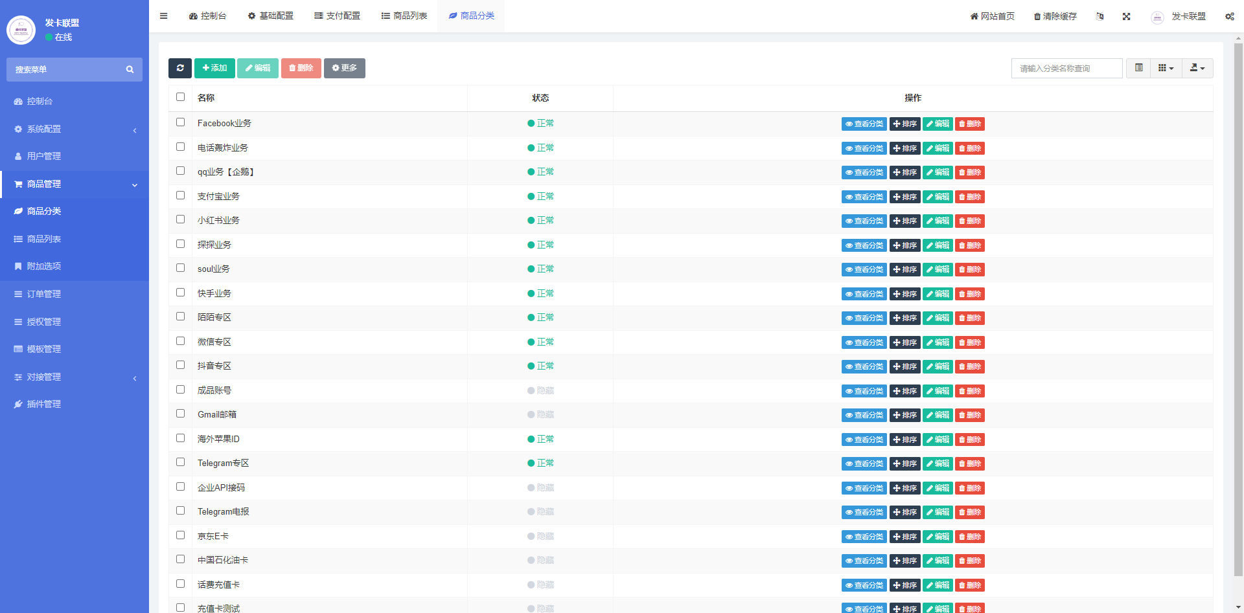Open 模板管理 in the sidebar
The width and height of the screenshot is (1244, 613).
pos(75,350)
